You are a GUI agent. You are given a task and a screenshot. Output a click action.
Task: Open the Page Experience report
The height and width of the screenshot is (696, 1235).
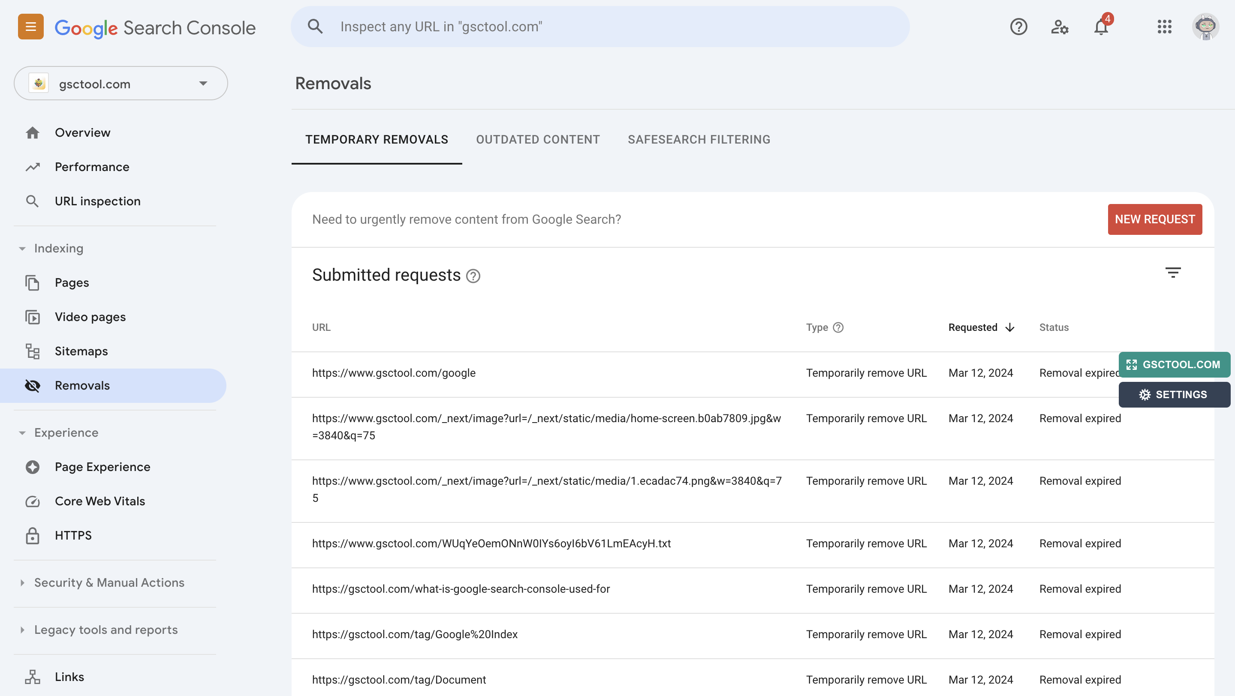click(102, 467)
